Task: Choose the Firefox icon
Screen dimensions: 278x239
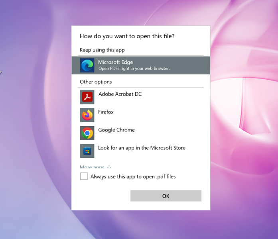Action: (87, 115)
